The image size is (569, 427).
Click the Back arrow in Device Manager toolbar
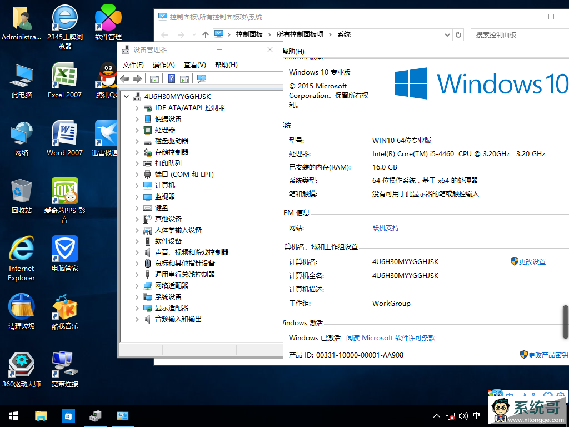[124, 78]
